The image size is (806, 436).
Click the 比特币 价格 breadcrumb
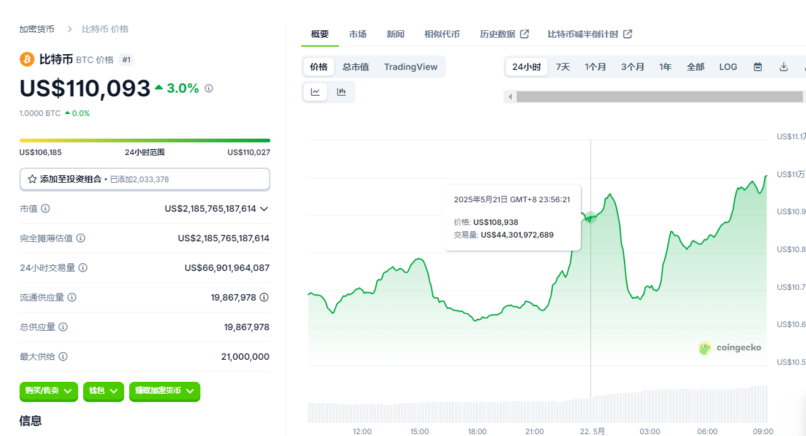(105, 29)
